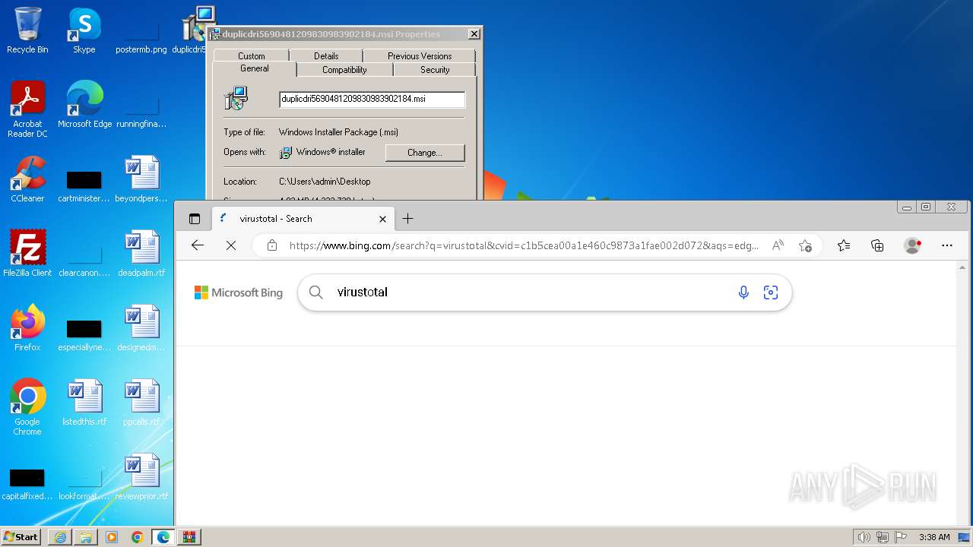This screenshot has height=547, width=973.
Task: Open the Skype desktop shortcut
Action: tap(84, 30)
